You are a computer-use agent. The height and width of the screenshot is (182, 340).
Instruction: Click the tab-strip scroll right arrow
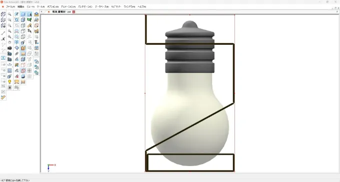tap(337, 12)
